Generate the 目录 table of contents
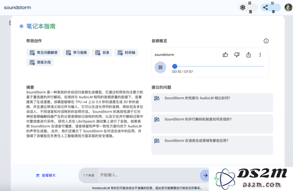The height and width of the screenshot is (191, 293). [x=102, y=52]
